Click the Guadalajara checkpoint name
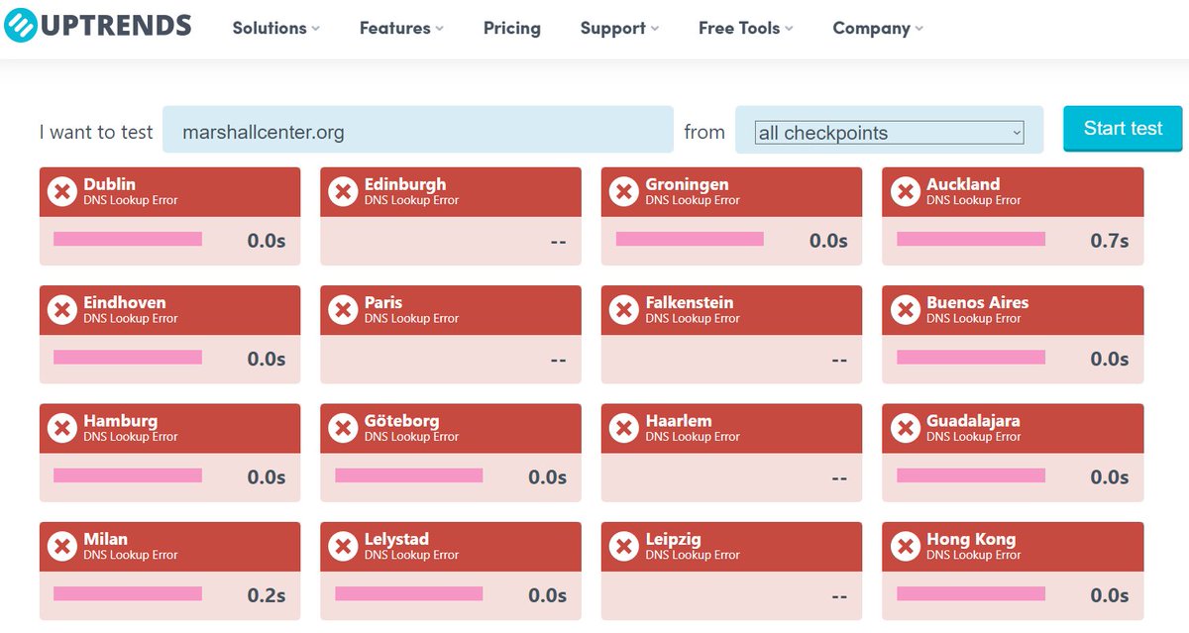 [973, 421]
